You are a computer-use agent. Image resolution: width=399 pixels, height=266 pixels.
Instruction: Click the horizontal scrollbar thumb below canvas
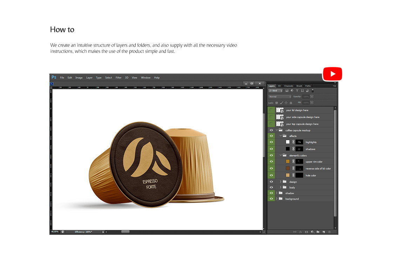125,232
